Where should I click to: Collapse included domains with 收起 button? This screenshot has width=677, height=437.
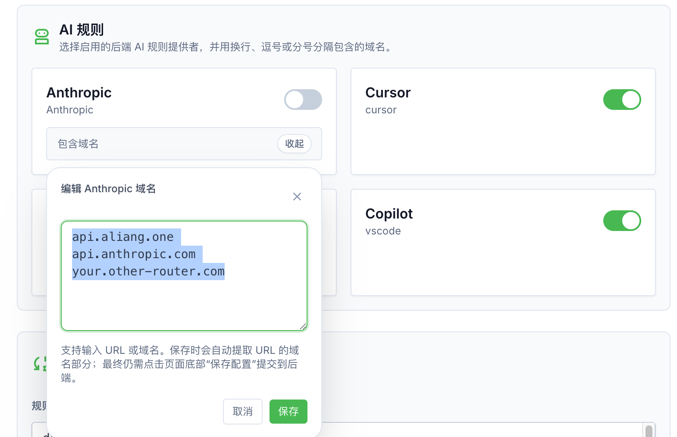click(295, 144)
